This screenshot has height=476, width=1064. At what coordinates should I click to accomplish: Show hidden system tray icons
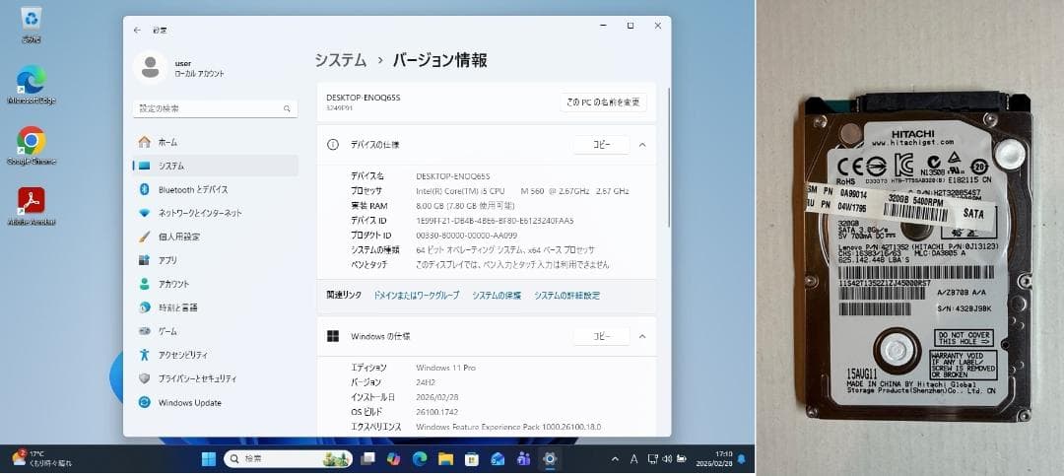click(615, 459)
